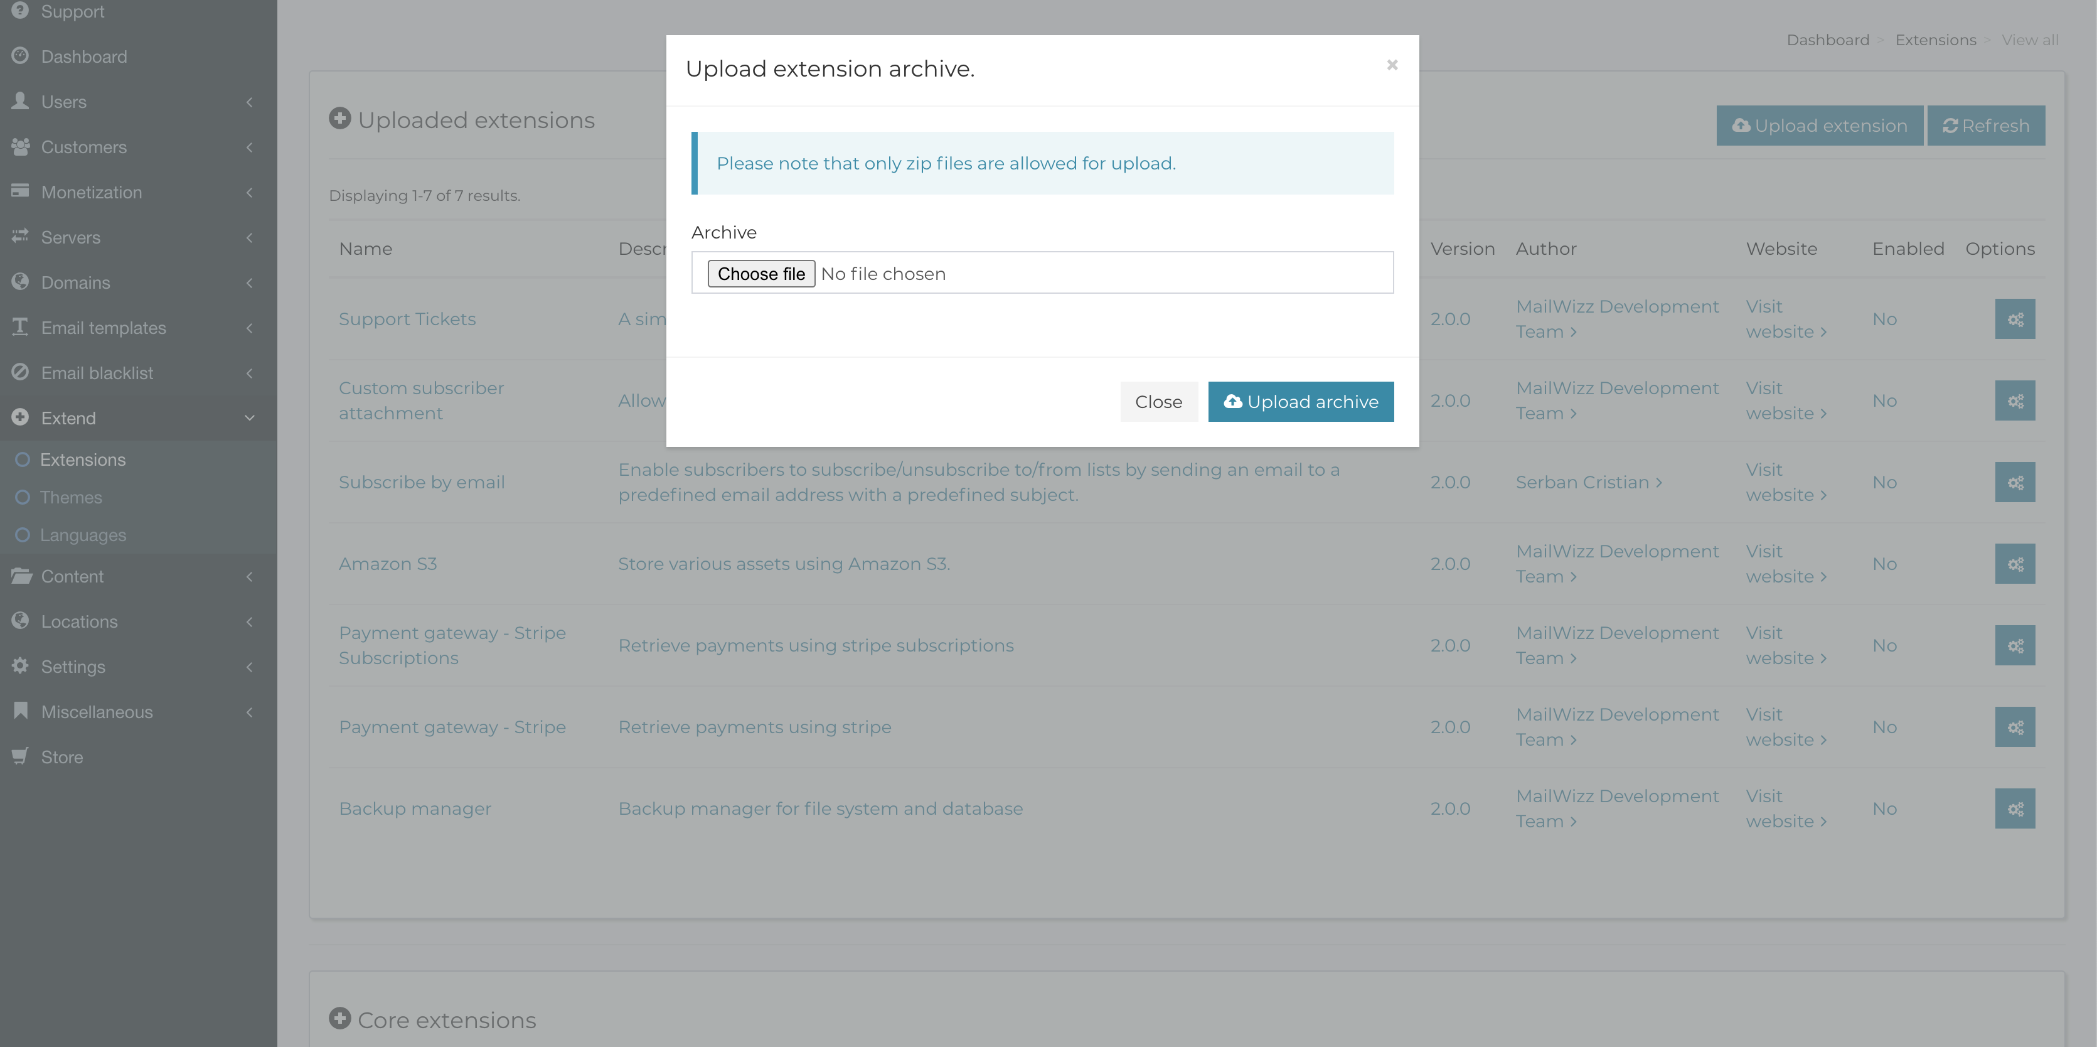
Task: Click Visit website for Subscribe by email
Action: click(x=1785, y=482)
